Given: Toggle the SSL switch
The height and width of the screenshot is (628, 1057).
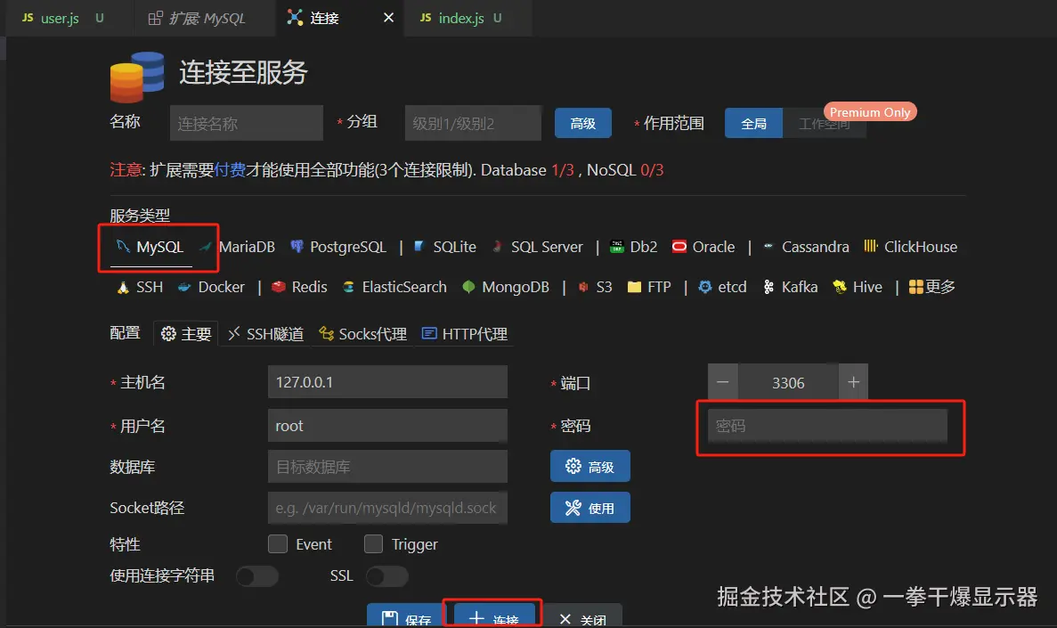Looking at the screenshot, I should pyautogui.click(x=387, y=576).
